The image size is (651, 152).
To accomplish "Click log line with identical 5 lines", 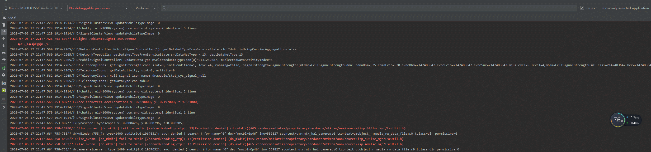I will [103, 28].
